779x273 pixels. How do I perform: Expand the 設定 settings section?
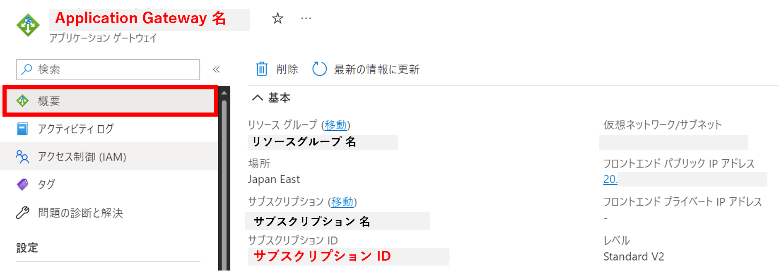[x=27, y=247]
